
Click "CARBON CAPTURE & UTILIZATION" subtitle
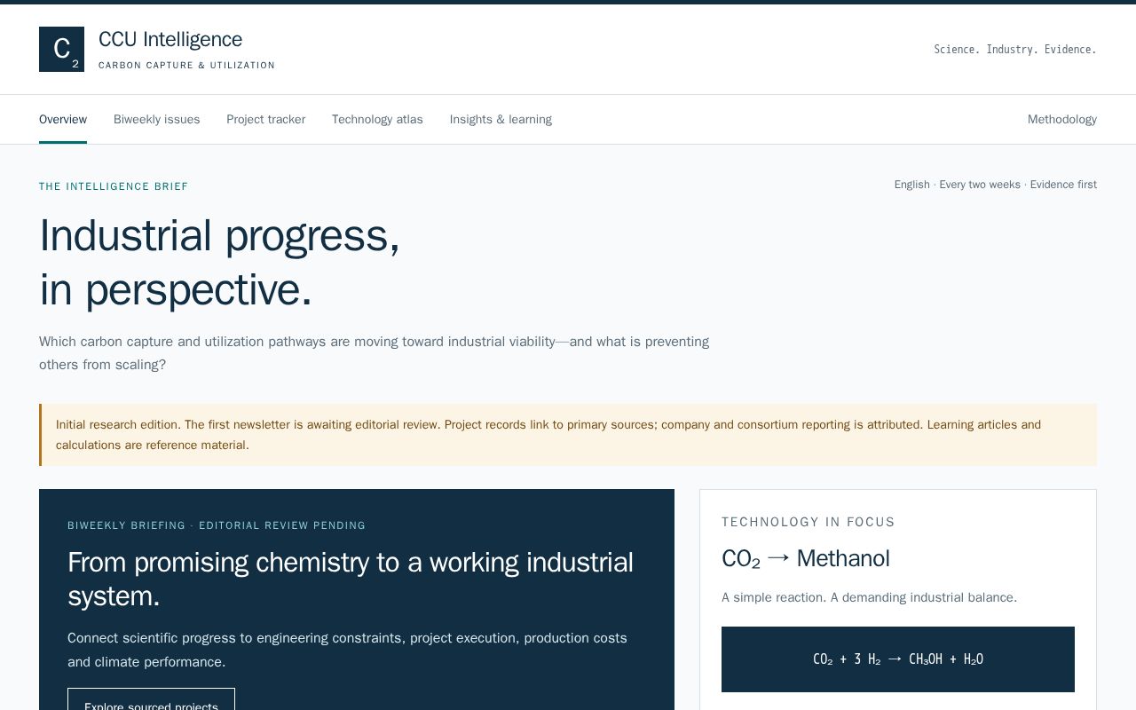point(186,66)
